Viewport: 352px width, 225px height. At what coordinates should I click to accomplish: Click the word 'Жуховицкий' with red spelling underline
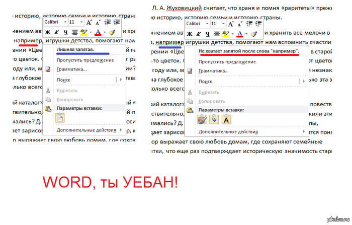point(184,9)
